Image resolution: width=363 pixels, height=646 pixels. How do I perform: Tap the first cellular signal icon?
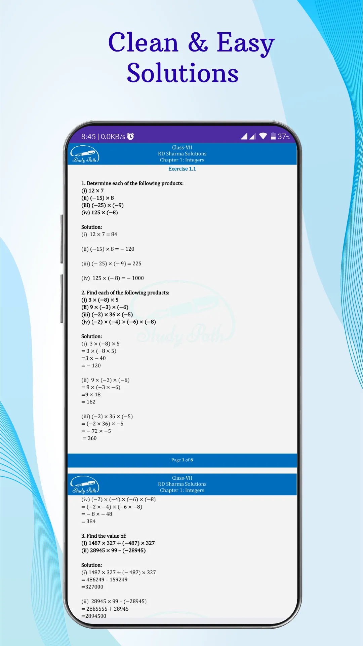pos(244,136)
